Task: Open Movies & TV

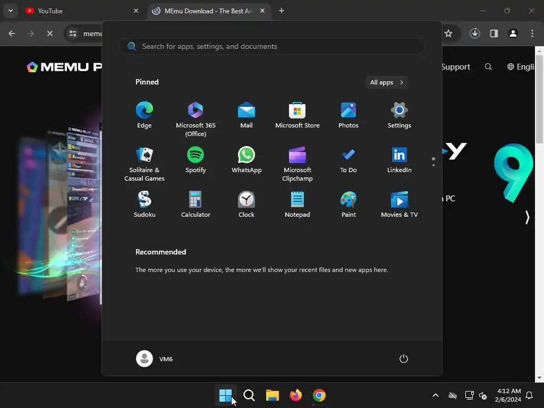Action: [399, 205]
